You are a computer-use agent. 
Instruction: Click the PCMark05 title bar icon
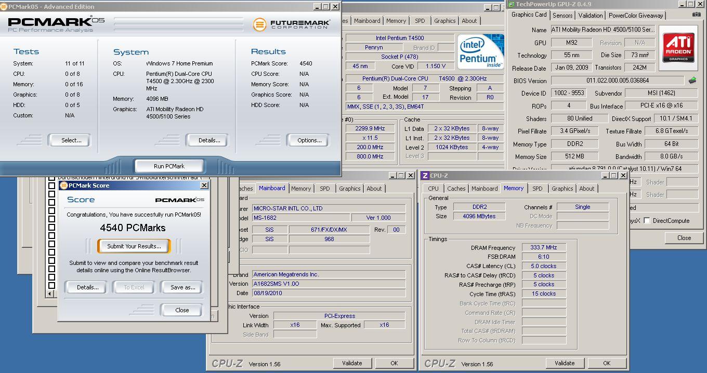(4, 7)
